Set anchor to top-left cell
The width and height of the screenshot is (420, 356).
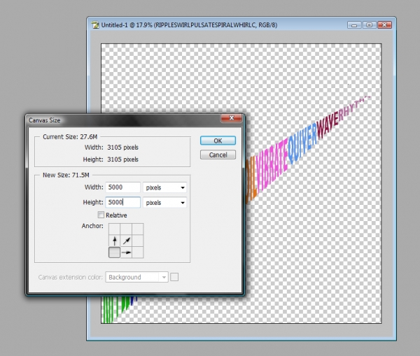[114, 229]
